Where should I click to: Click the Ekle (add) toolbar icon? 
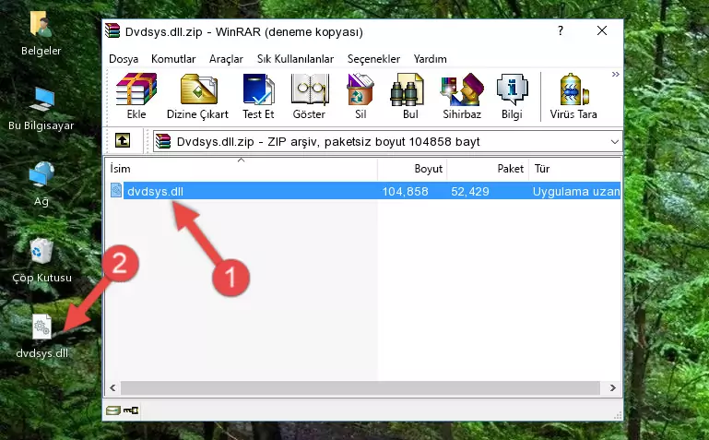[x=136, y=96]
